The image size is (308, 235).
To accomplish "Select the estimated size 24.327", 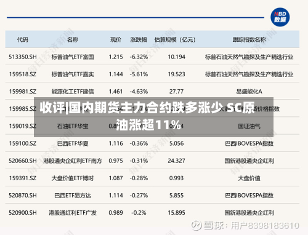I will (177, 161).
